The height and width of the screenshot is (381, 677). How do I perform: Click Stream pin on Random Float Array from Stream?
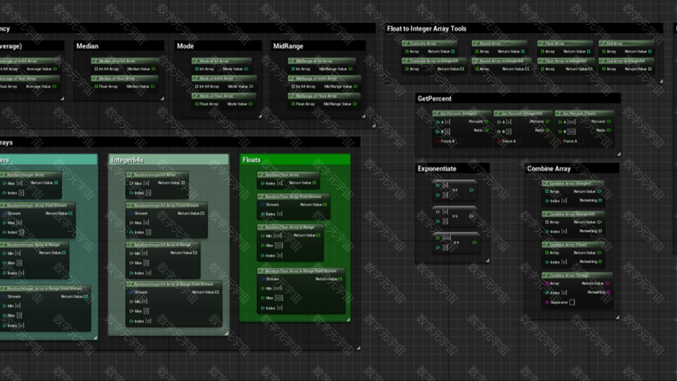263,205
